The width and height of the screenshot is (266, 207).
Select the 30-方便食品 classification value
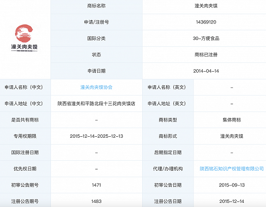(206, 39)
